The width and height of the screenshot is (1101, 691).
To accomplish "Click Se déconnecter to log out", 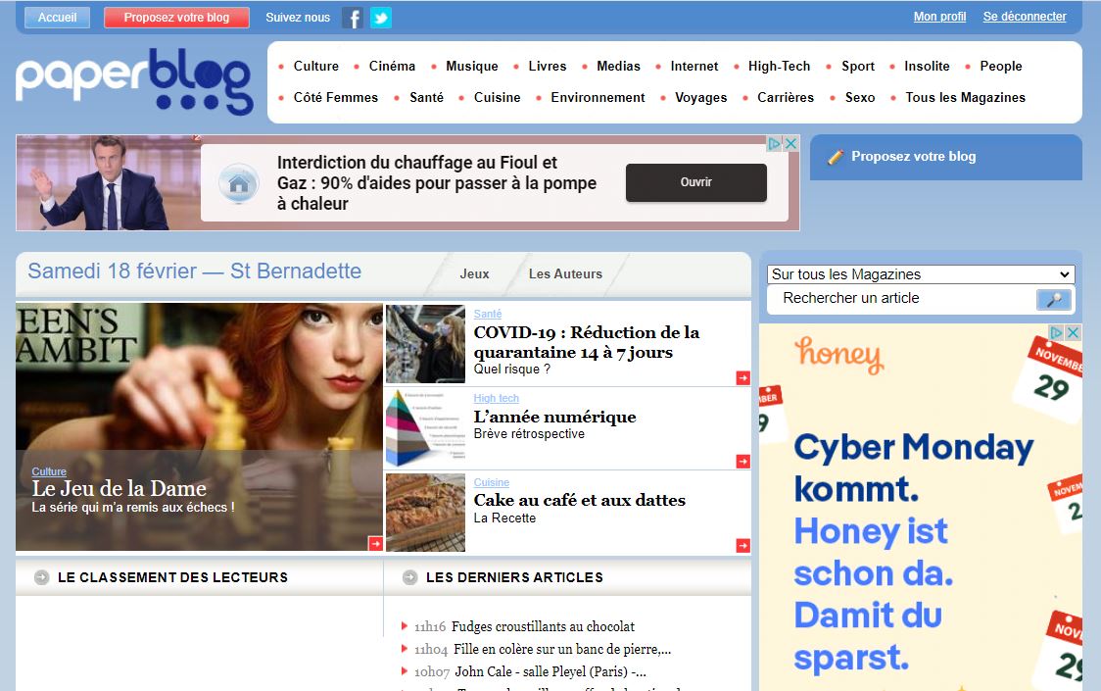I will click(x=1025, y=17).
